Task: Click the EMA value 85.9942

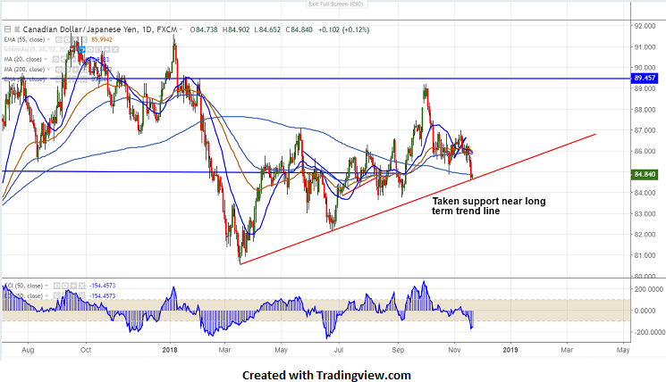Action: click(x=102, y=39)
